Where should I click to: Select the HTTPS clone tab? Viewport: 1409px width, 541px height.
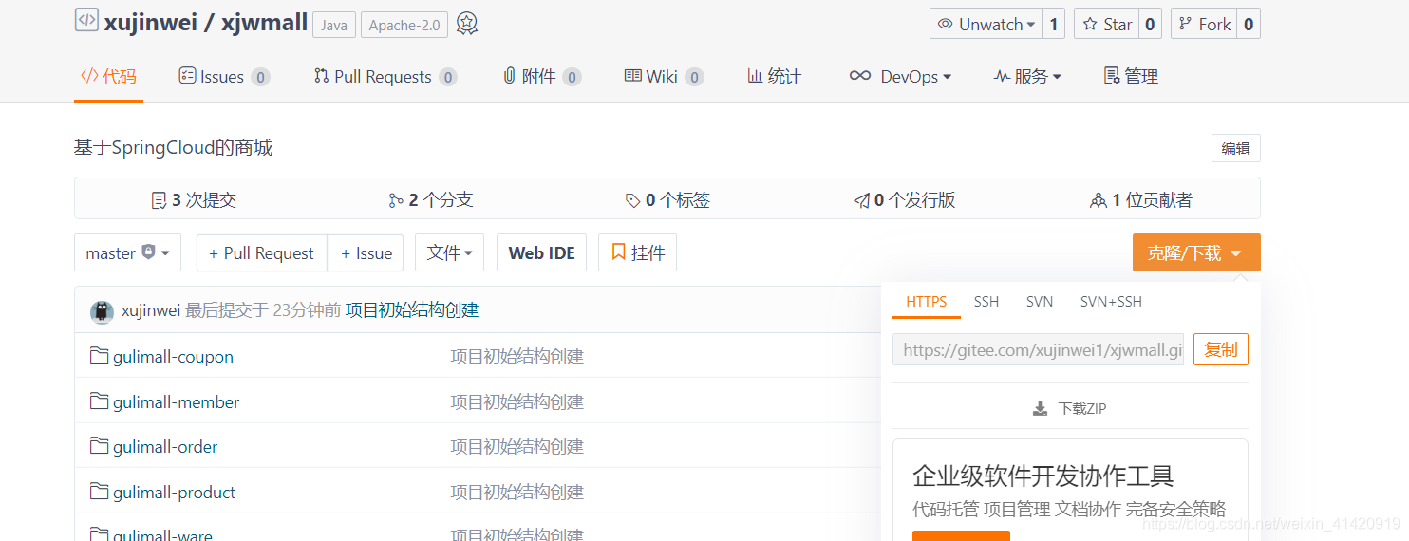926,302
